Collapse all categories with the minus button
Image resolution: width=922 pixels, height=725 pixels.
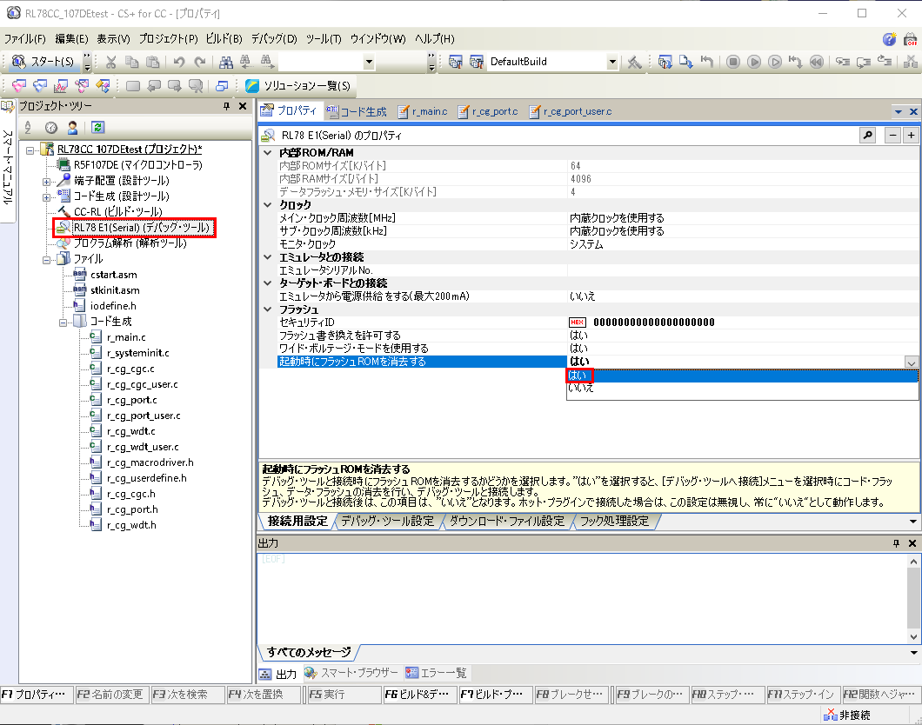(x=892, y=136)
